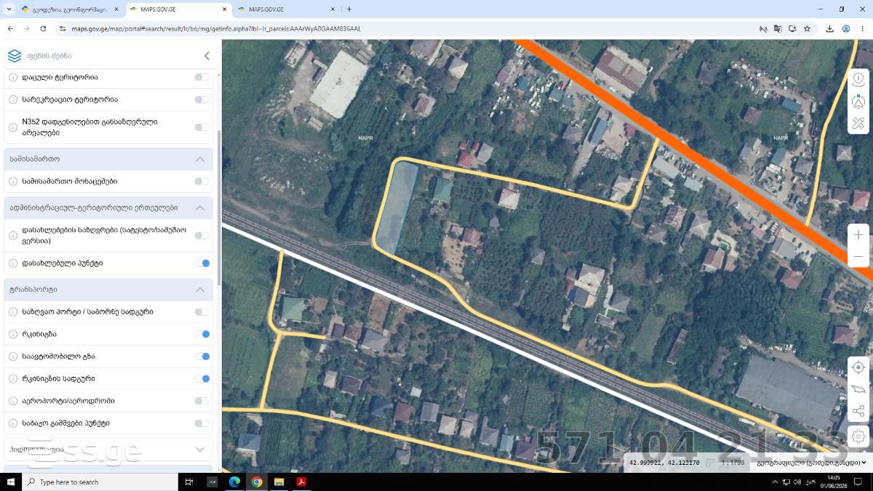Show info for საავტომობილო გზა layer
The image size is (873, 491).
coord(12,356)
